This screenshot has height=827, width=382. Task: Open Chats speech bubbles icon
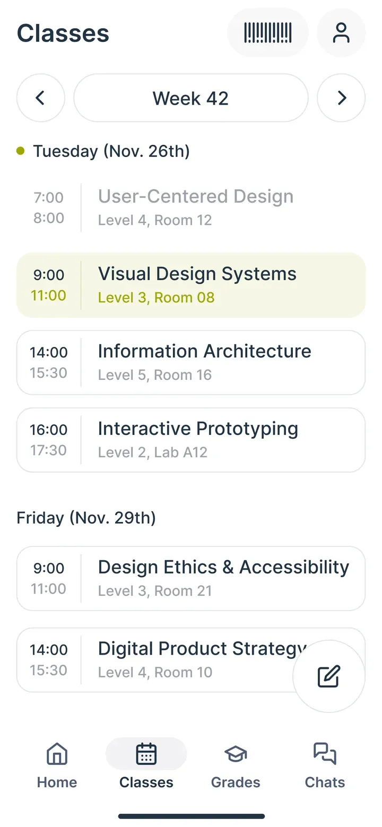click(325, 754)
